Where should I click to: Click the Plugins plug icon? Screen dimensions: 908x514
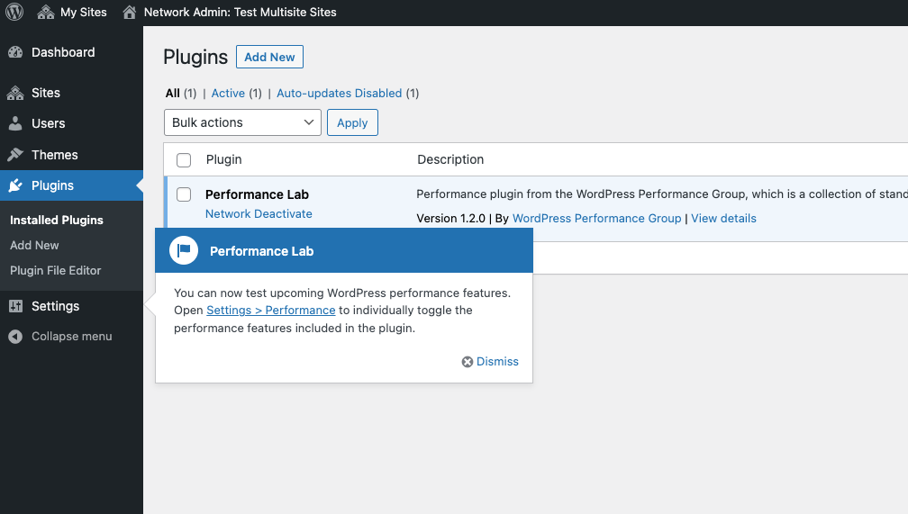click(15, 185)
